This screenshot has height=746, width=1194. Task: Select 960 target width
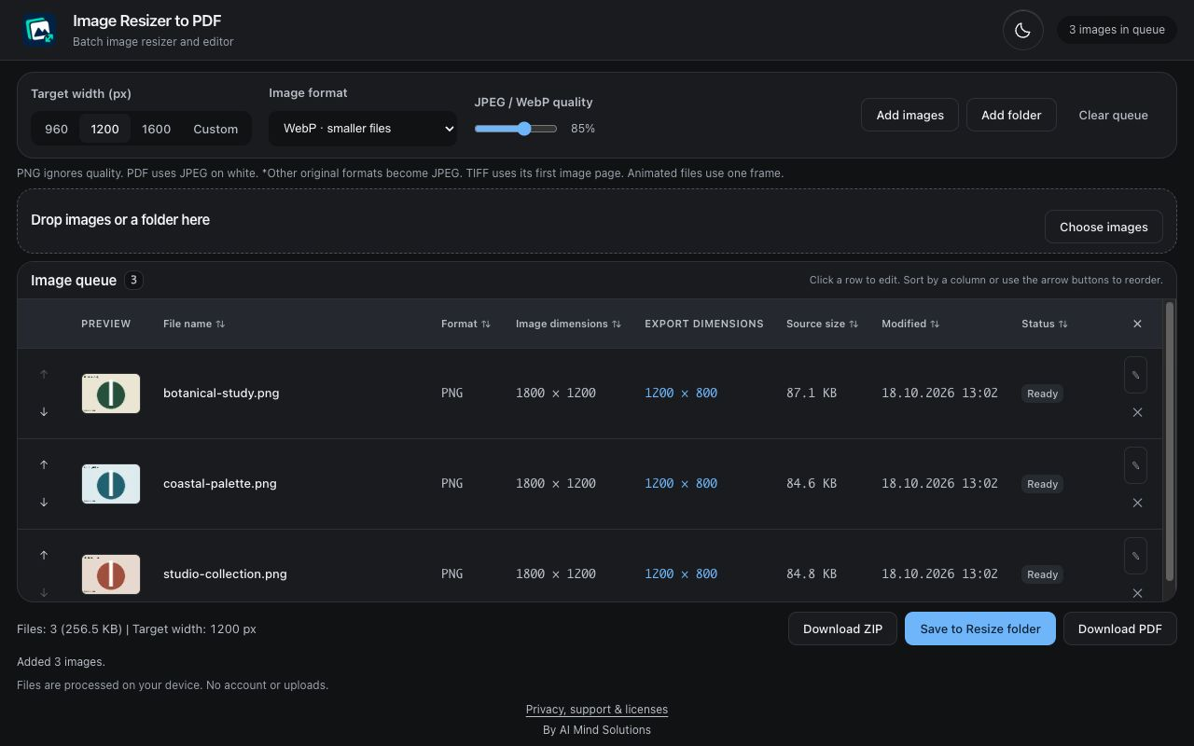[57, 129]
